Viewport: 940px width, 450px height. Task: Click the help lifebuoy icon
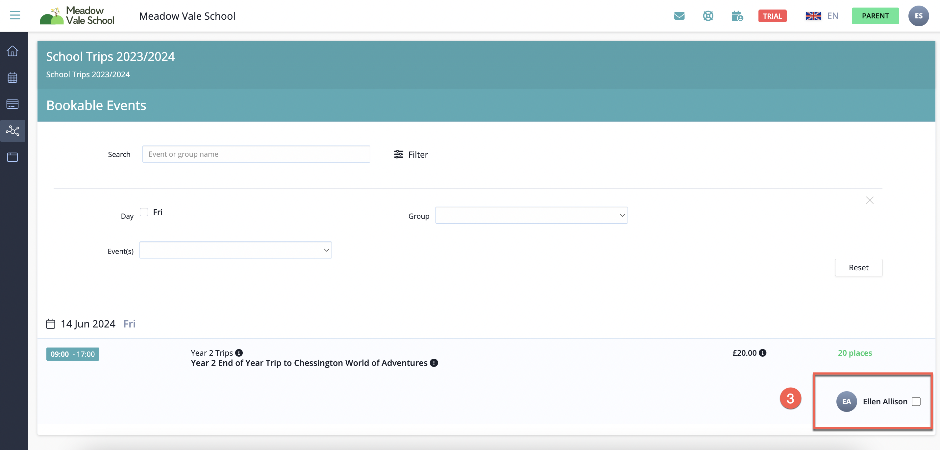(x=708, y=16)
